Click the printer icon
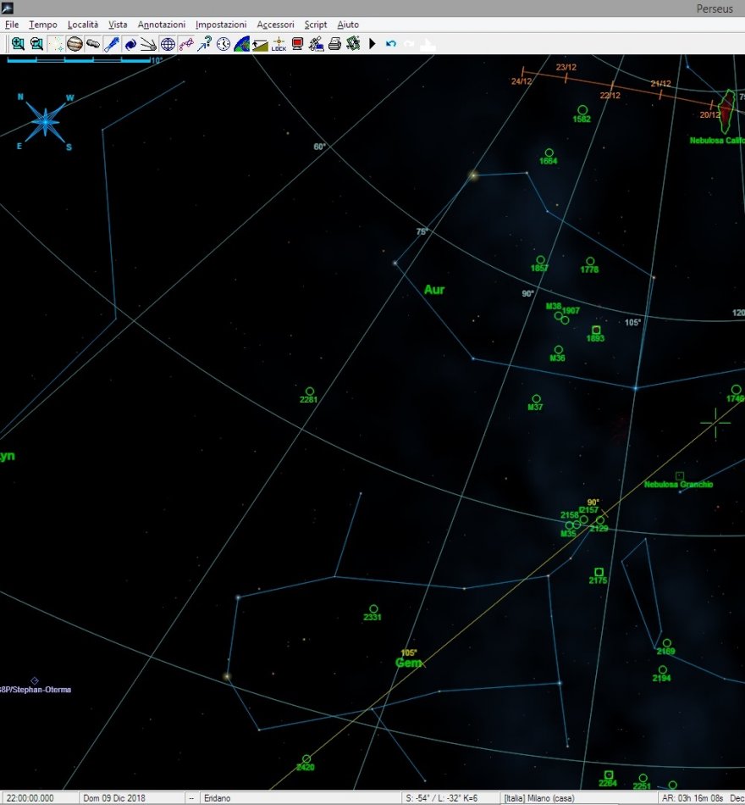 334,44
